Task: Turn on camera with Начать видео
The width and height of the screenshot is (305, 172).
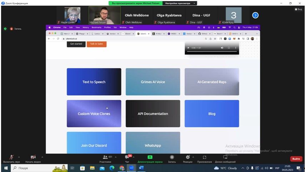Action: click(33, 157)
